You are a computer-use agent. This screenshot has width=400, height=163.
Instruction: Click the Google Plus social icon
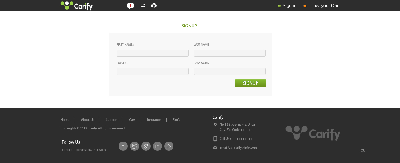pos(146,146)
